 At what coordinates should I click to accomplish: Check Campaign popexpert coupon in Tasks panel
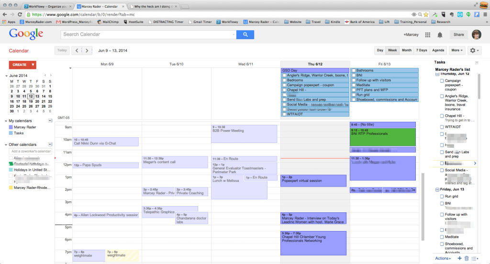[x=442, y=81]
